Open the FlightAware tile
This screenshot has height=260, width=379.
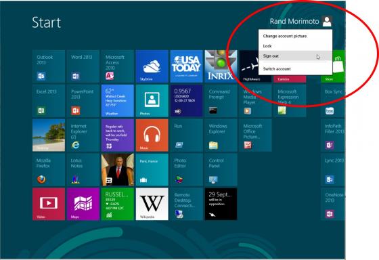[x=249, y=66]
